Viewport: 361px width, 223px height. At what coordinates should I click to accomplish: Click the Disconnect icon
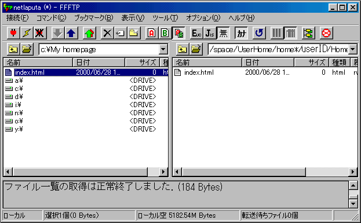(39, 33)
